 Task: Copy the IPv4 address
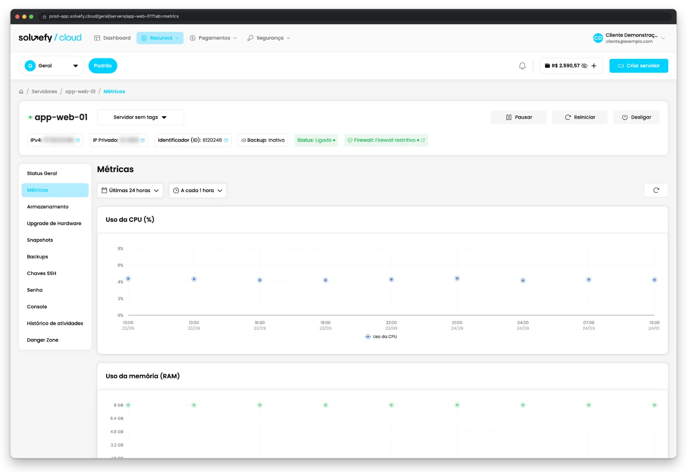click(x=78, y=140)
